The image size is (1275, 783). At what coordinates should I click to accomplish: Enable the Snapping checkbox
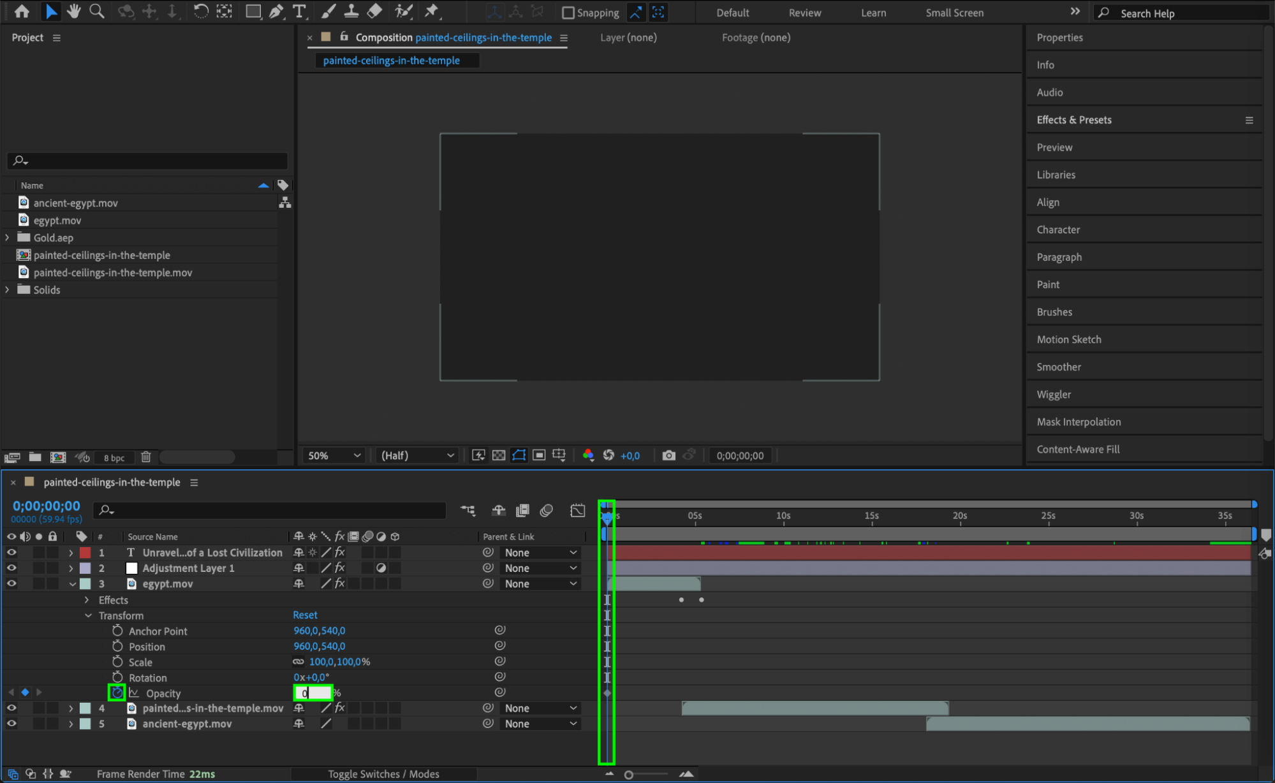pos(568,13)
